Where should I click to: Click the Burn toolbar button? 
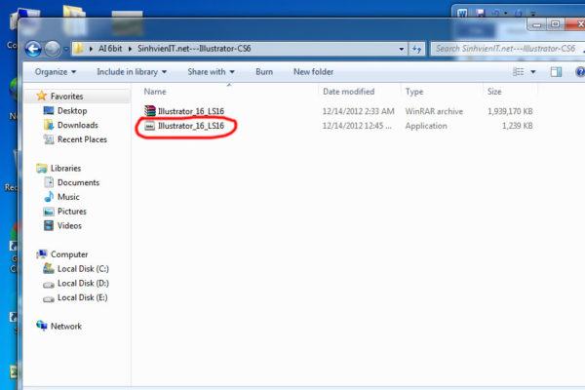coord(264,71)
